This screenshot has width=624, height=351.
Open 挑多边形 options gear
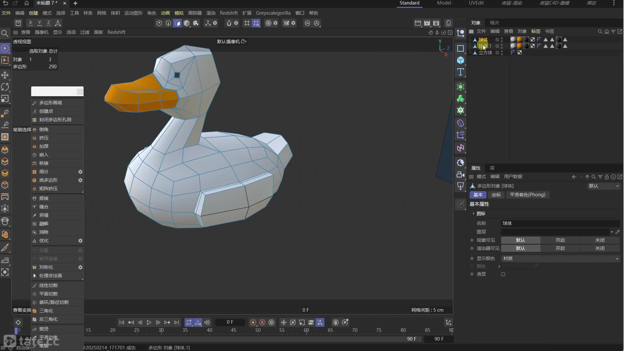pyautogui.click(x=80, y=180)
